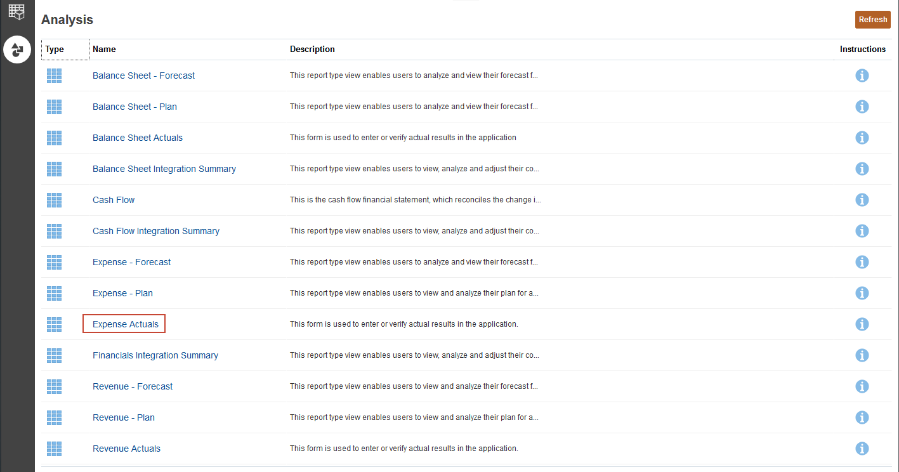The image size is (899, 472).
Task: Click the Instructions column header
Action: [862, 49]
